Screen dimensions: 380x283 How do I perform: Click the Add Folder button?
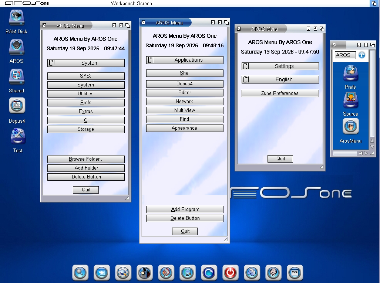click(x=86, y=168)
